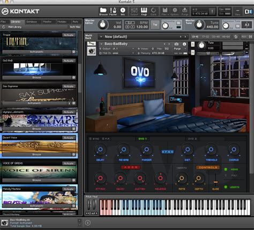The image size is (254, 230).
Task: Click the refresh icon beside Add Library
Action: (x=4, y=27)
